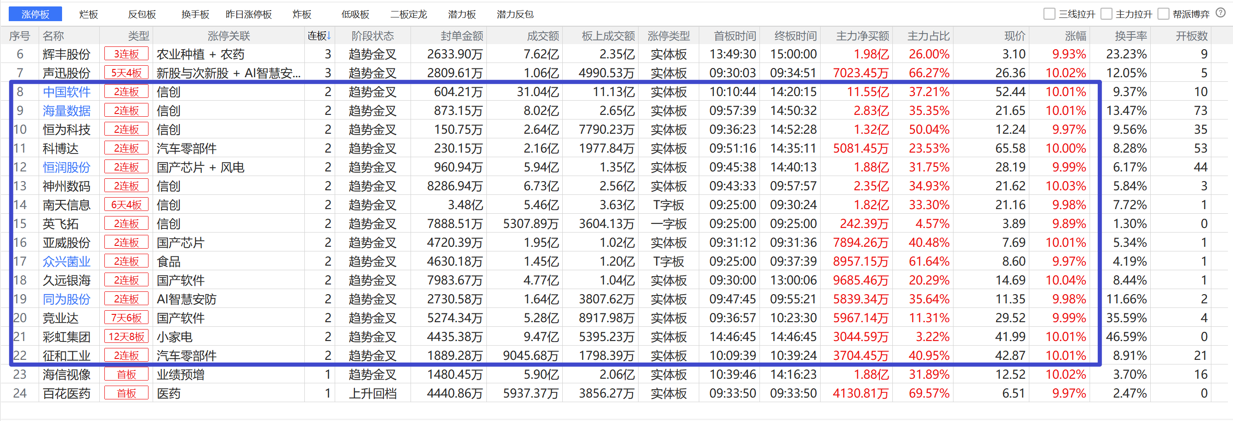Image resolution: width=1233 pixels, height=421 pixels.
Task: Click the 3连板 tag for 辉丰股份
Action: tap(126, 54)
